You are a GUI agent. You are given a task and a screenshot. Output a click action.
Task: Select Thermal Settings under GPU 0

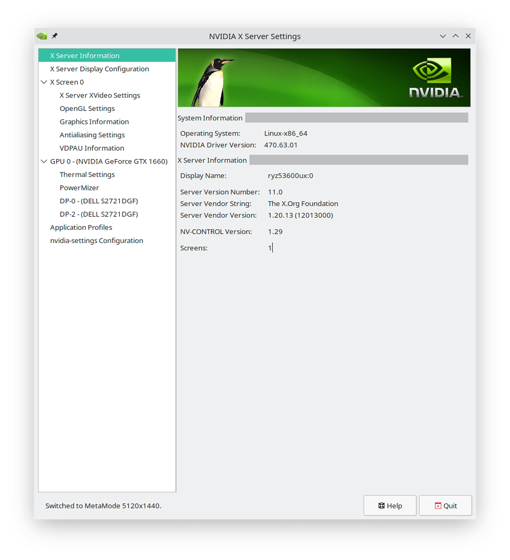coord(87,174)
